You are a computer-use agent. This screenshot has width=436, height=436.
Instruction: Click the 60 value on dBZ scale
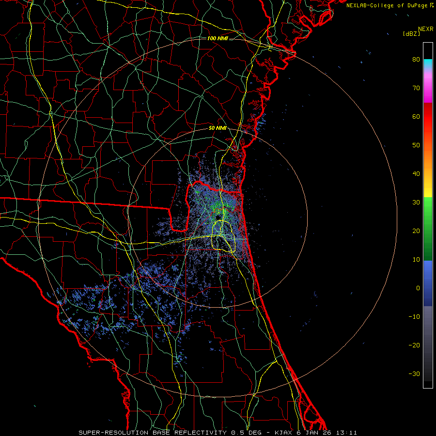pyautogui.click(x=416, y=116)
